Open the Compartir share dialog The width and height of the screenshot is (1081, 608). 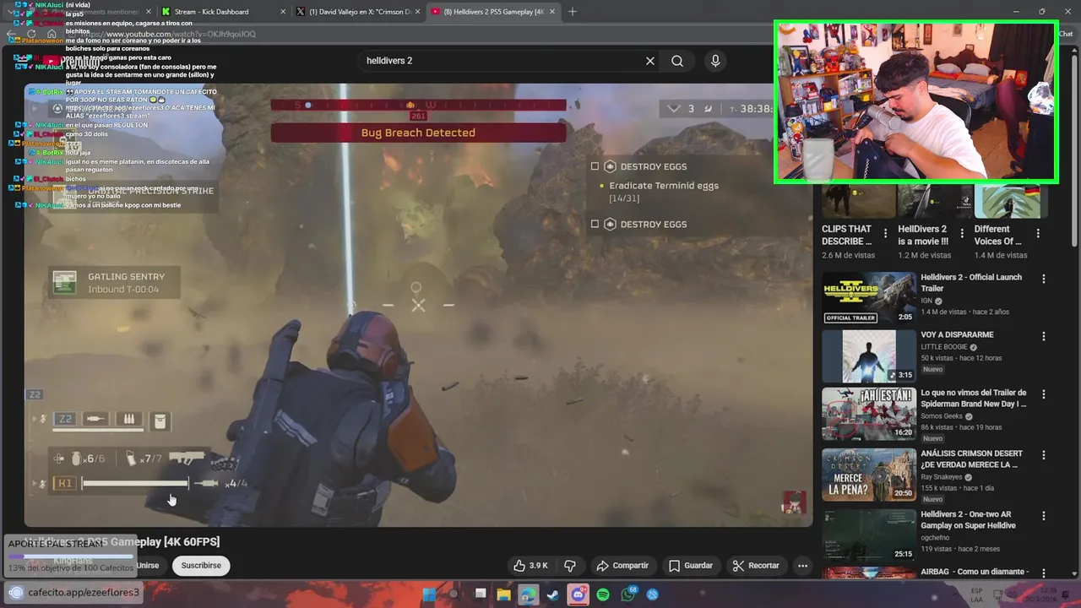click(x=622, y=566)
